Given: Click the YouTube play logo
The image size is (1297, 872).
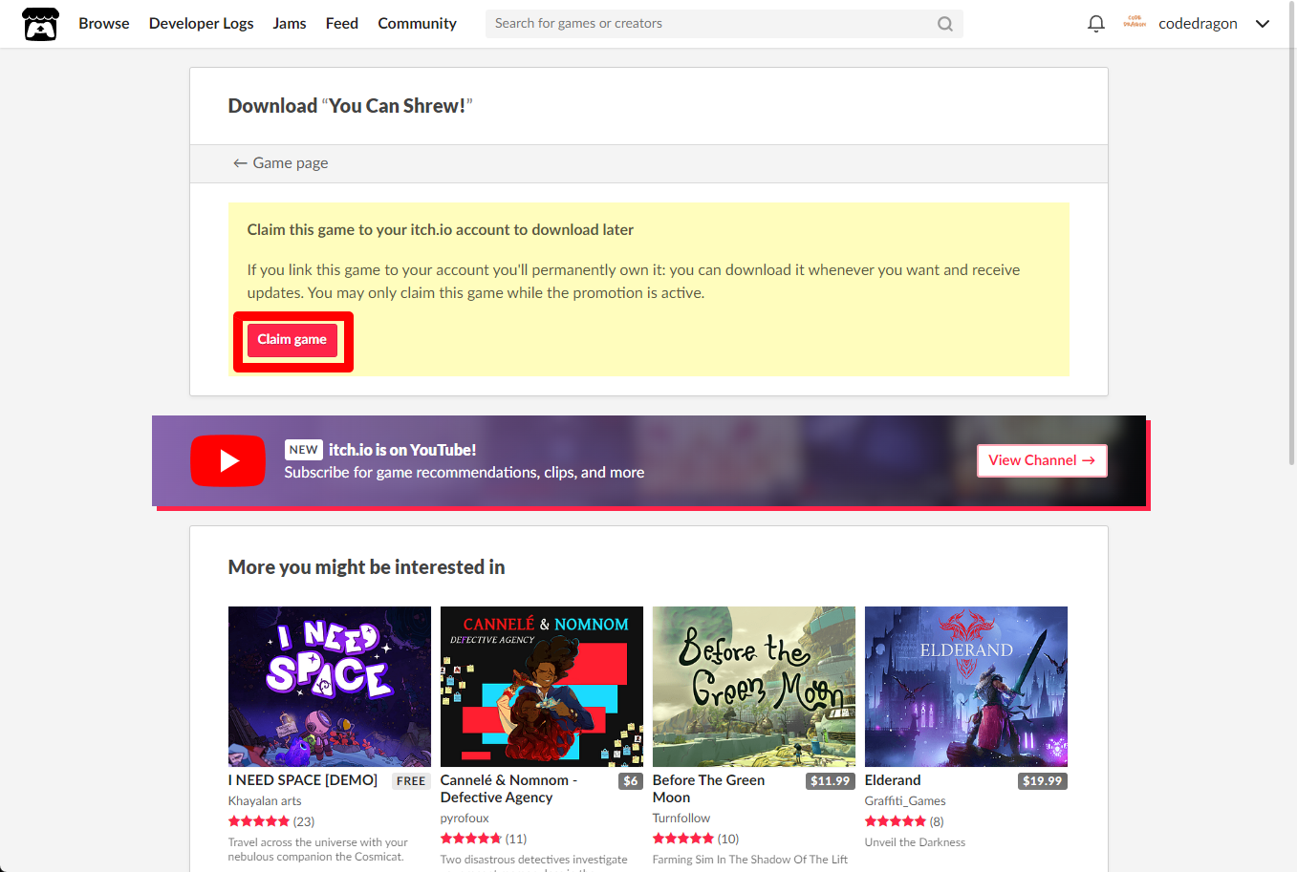Looking at the screenshot, I should click(x=227, y=460).
